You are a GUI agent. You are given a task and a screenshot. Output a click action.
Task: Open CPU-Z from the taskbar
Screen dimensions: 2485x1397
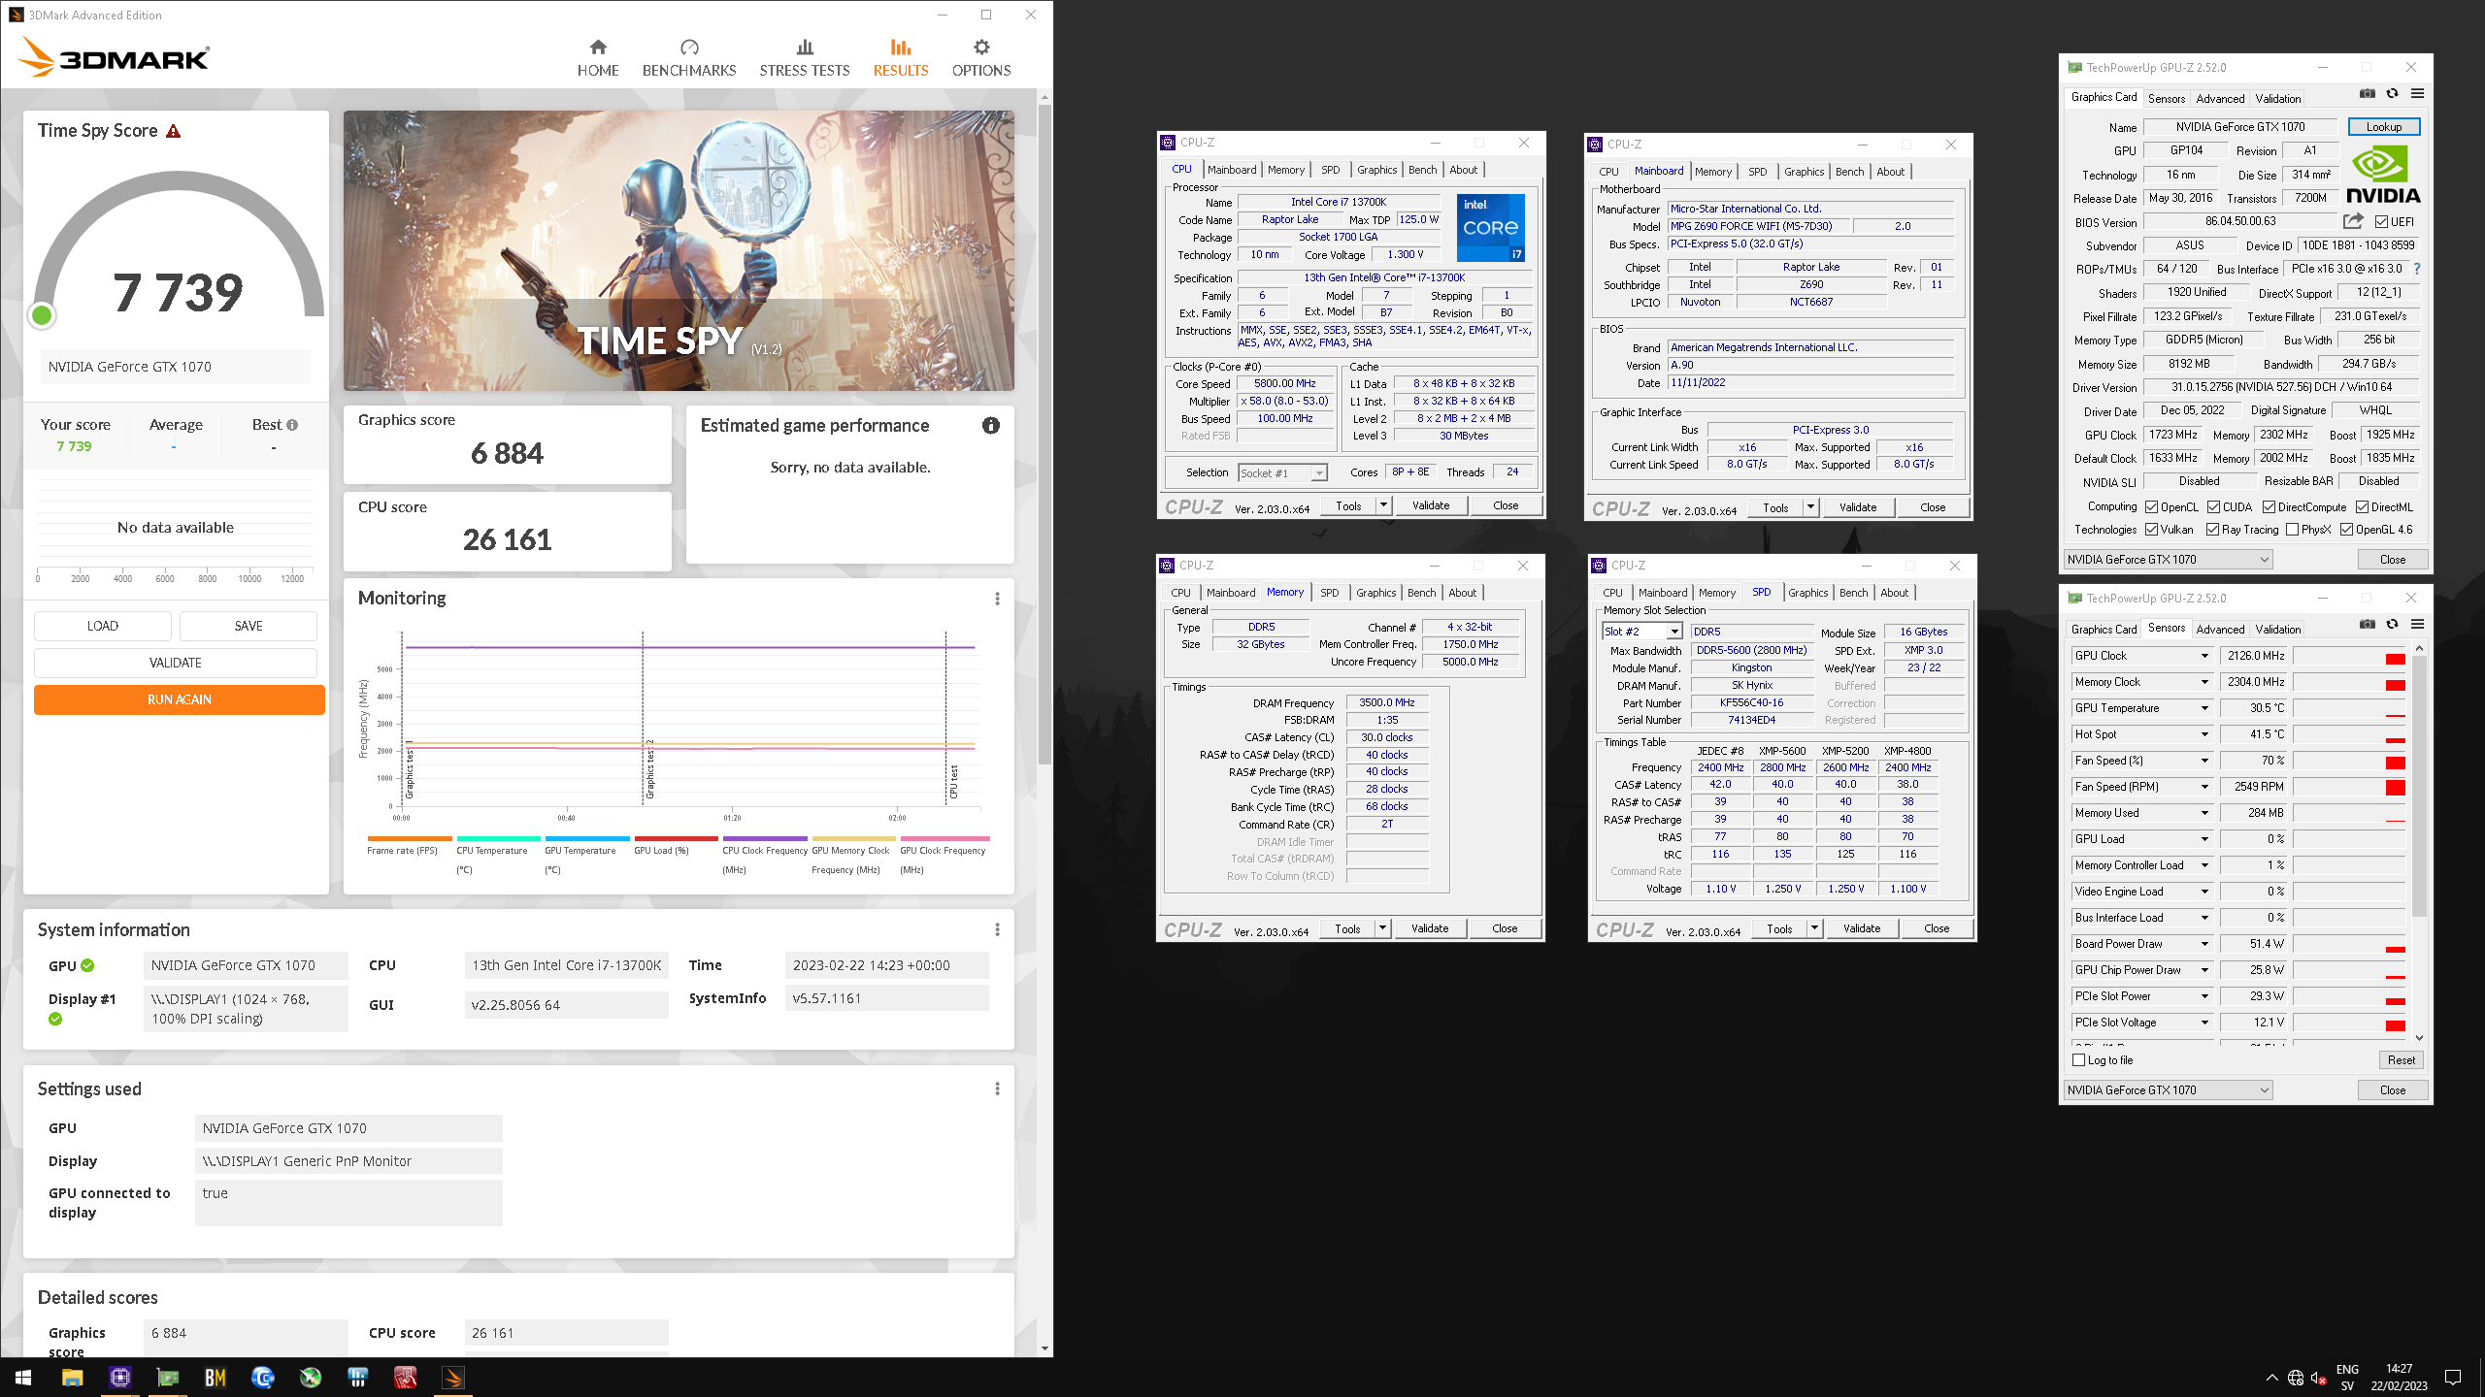[x=120, y=1378]
